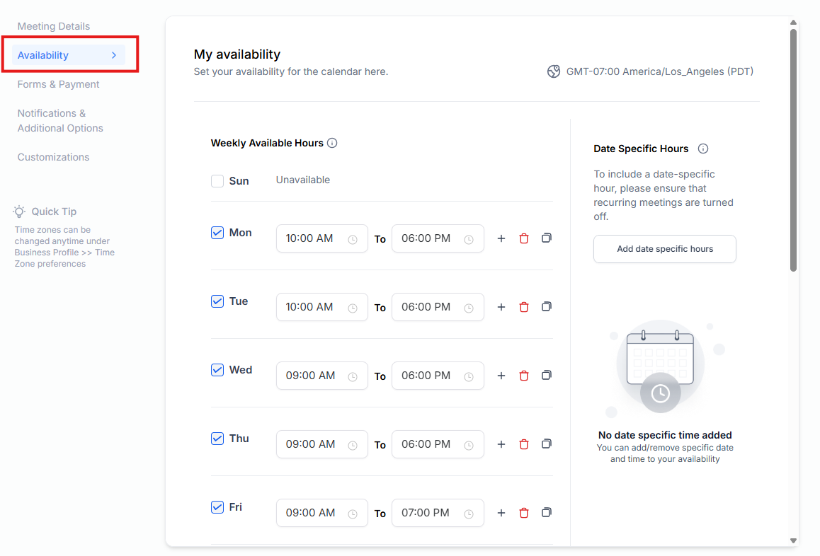820x556 pixels.
Task: Click info icon beside Weekly Available Hours
Action: point(332,143)
